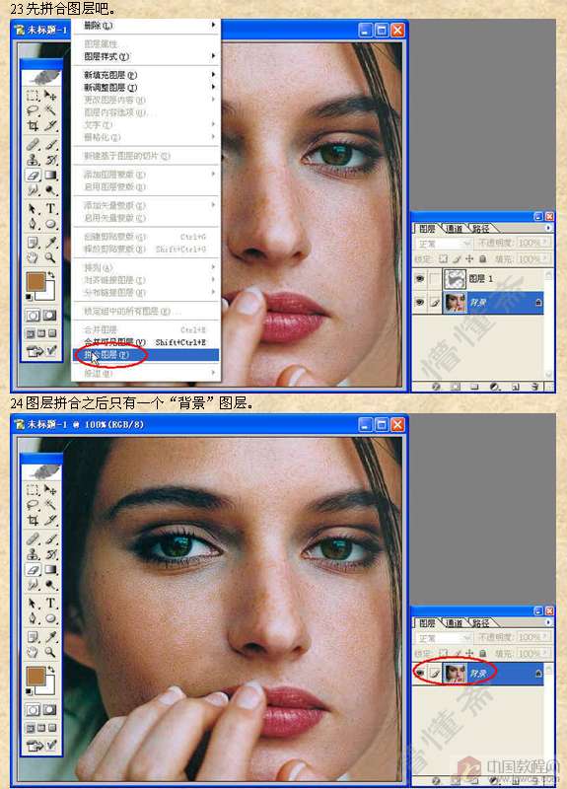The width and height of the screenshot is (567, 789).
Task: Open the blend mode dropdown in step 24 panel
Action: click(x=445, y=638)
